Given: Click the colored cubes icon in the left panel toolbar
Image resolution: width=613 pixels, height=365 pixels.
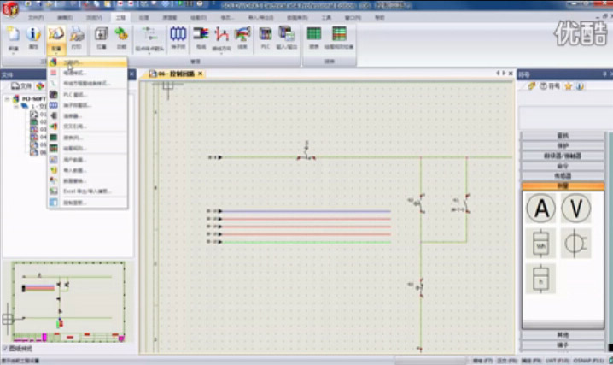Looking at the screenshot, I should [40, 86].
